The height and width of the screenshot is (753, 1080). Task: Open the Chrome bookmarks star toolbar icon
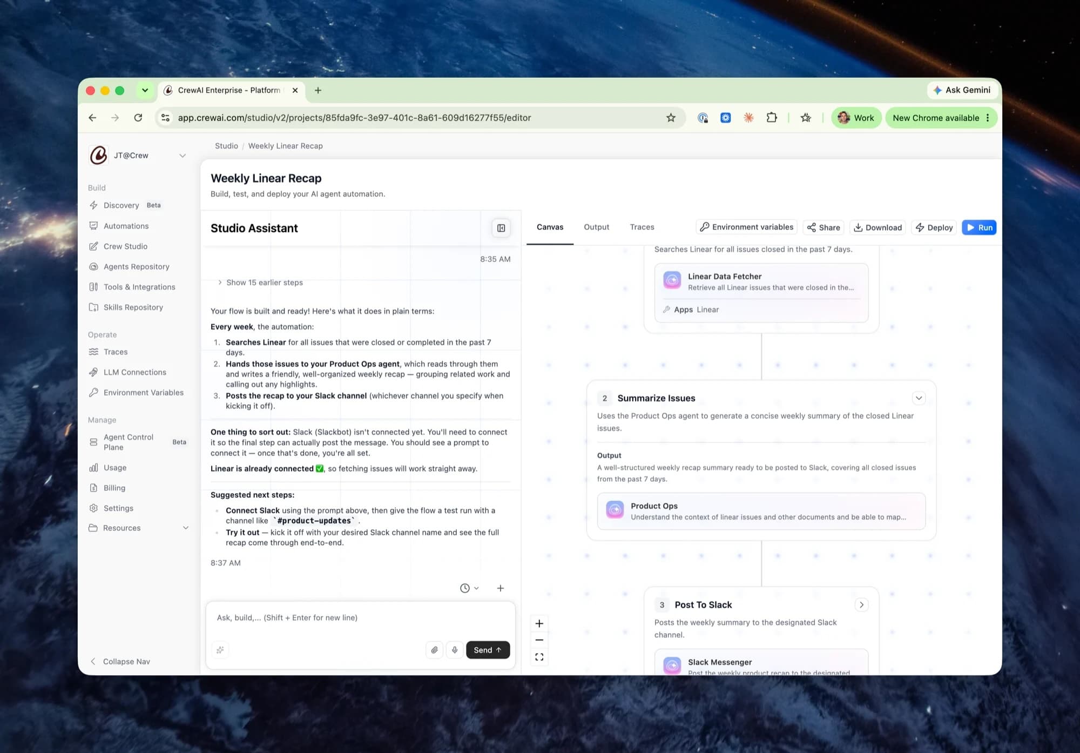pyautogui.click(x=806, y=118)
